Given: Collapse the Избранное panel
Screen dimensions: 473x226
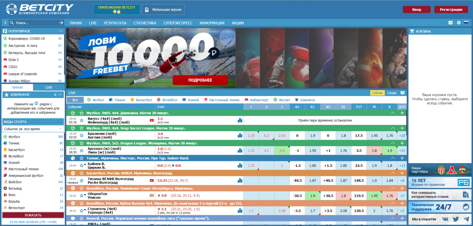Looking at the screenshot, I should [60, 95].
